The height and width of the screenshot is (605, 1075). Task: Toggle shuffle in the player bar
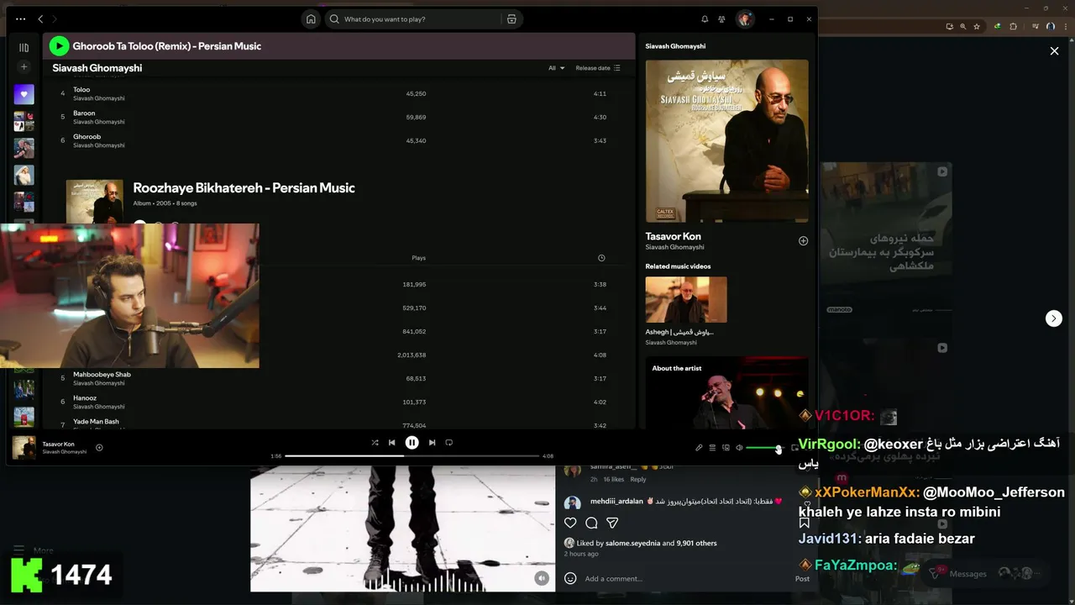point(375,443)
